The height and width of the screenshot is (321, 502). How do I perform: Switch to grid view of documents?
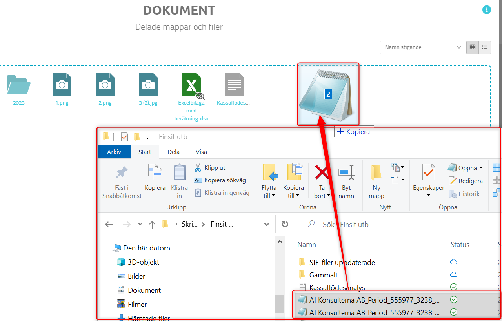473,47
